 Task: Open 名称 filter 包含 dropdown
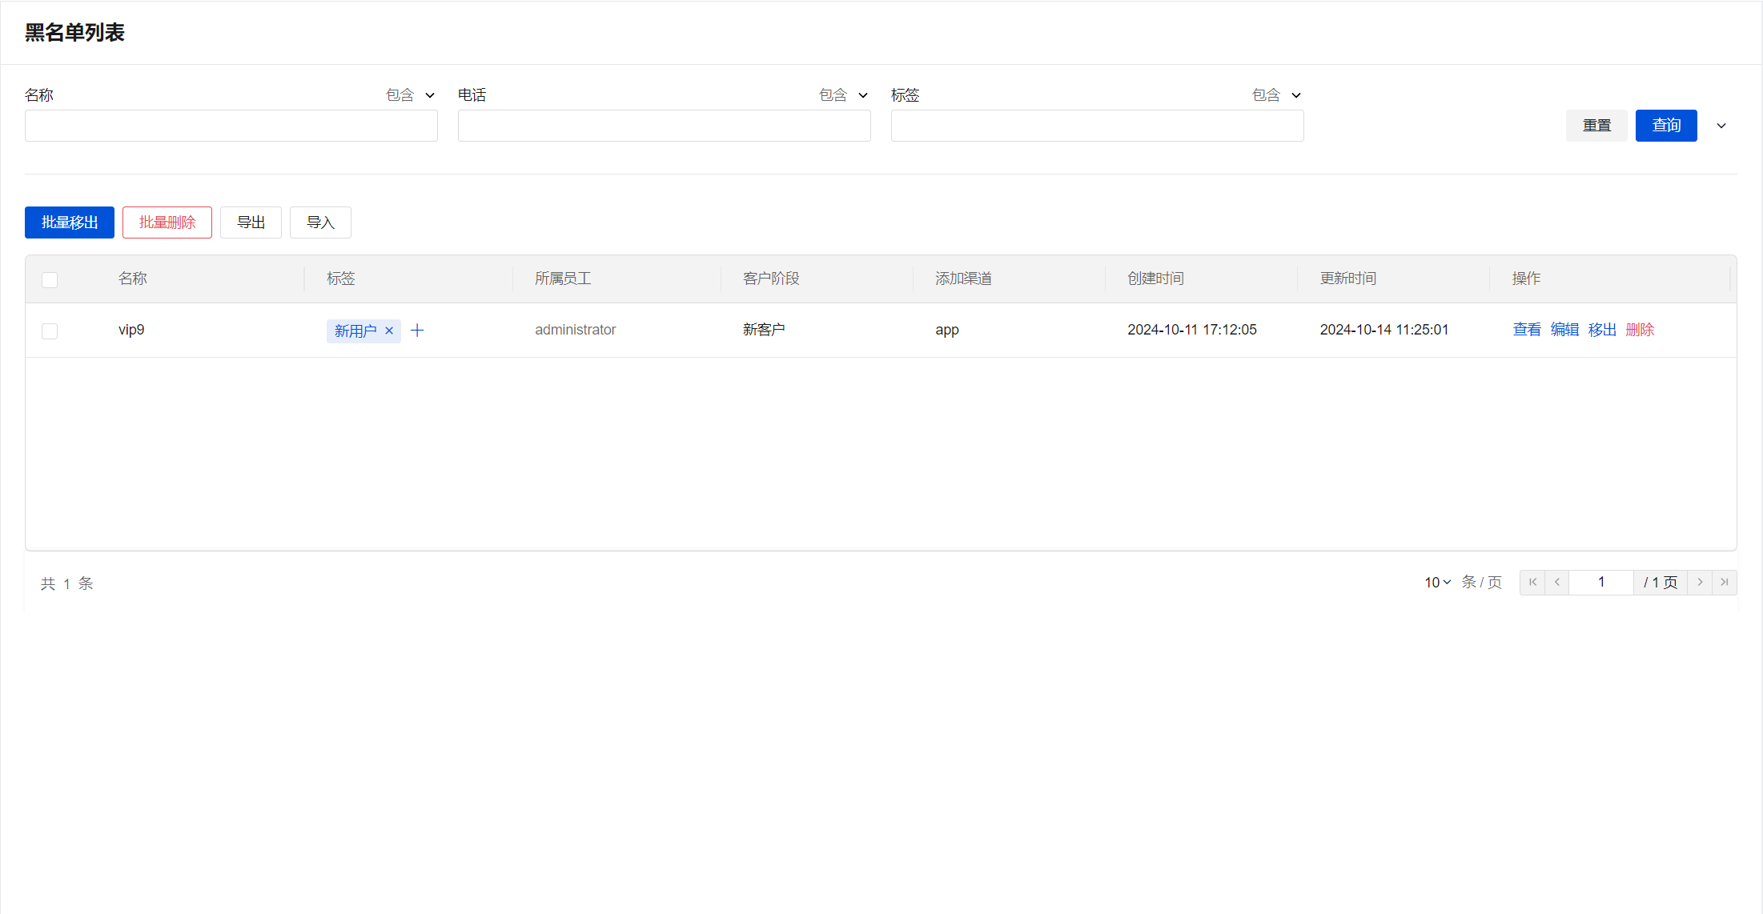[411, 95]
